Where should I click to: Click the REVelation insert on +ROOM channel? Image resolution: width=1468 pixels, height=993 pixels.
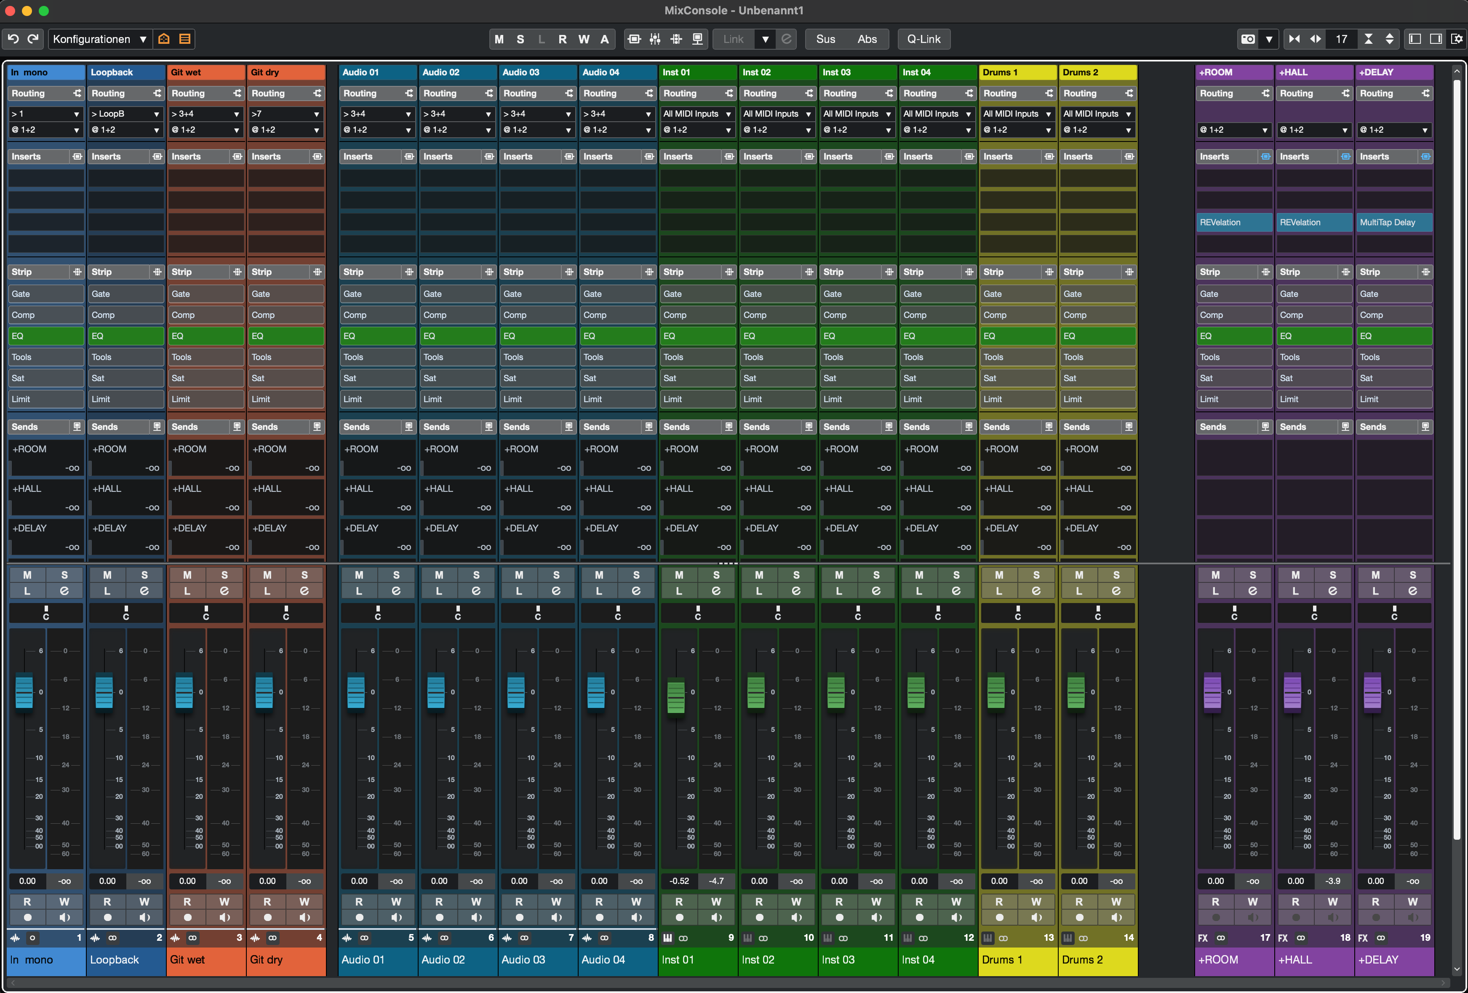(1234, 222)
